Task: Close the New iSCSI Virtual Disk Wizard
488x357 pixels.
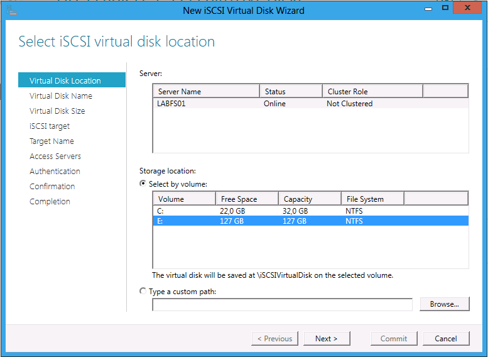Action: point(467,8)
